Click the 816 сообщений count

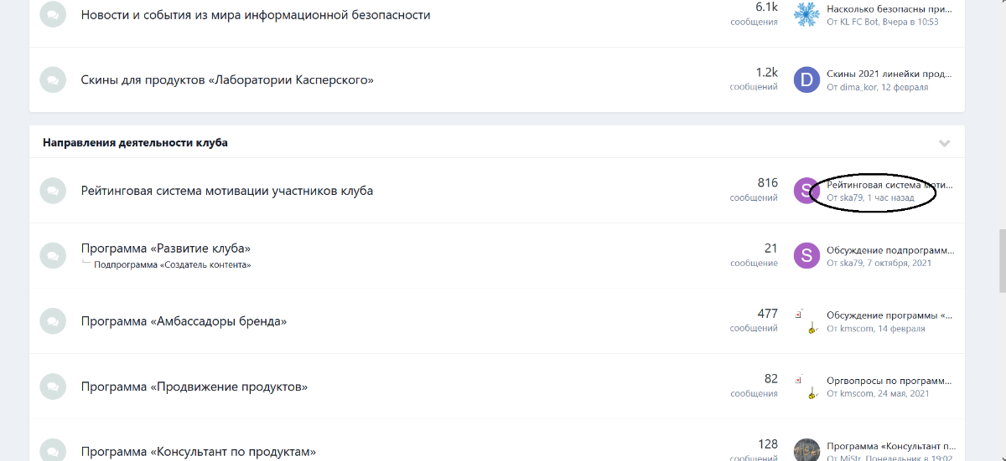(754, 189)
